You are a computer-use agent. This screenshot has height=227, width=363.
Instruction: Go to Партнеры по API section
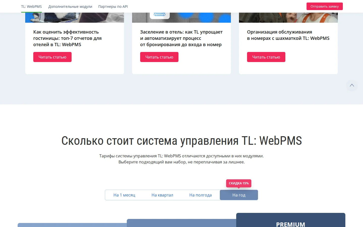[113, 7]
